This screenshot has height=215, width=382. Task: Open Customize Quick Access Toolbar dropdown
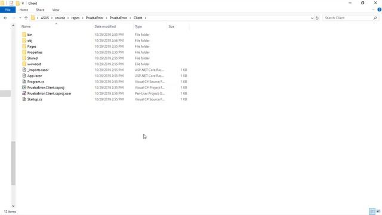(x=23, y=4)
